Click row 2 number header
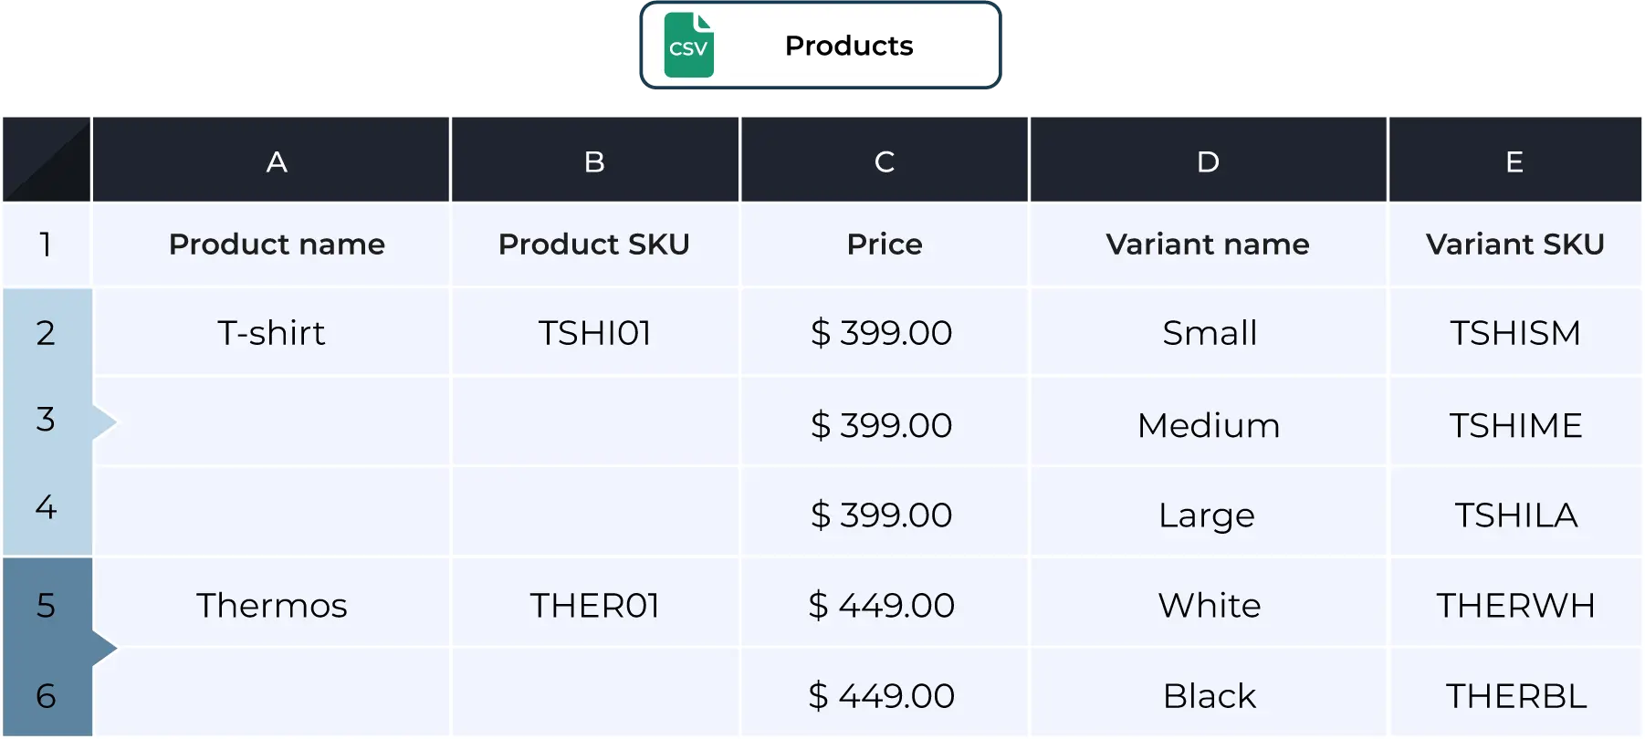 [x=47, y=332]
